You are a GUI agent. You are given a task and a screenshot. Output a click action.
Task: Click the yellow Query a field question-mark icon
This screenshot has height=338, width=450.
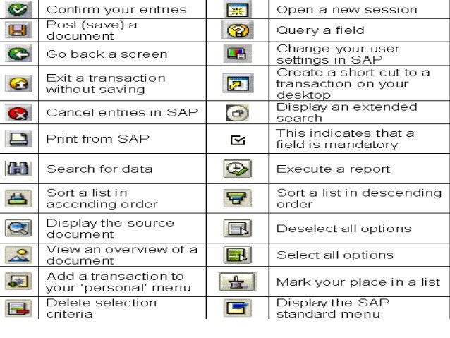[x=238, y=30]
